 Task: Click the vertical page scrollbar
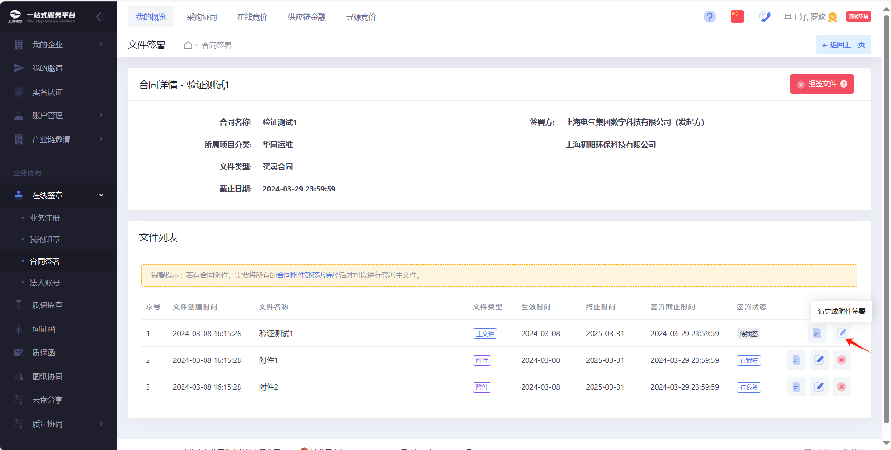pos(886,219)
